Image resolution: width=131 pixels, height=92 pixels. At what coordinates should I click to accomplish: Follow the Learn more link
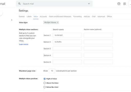(x=24, y=44)
